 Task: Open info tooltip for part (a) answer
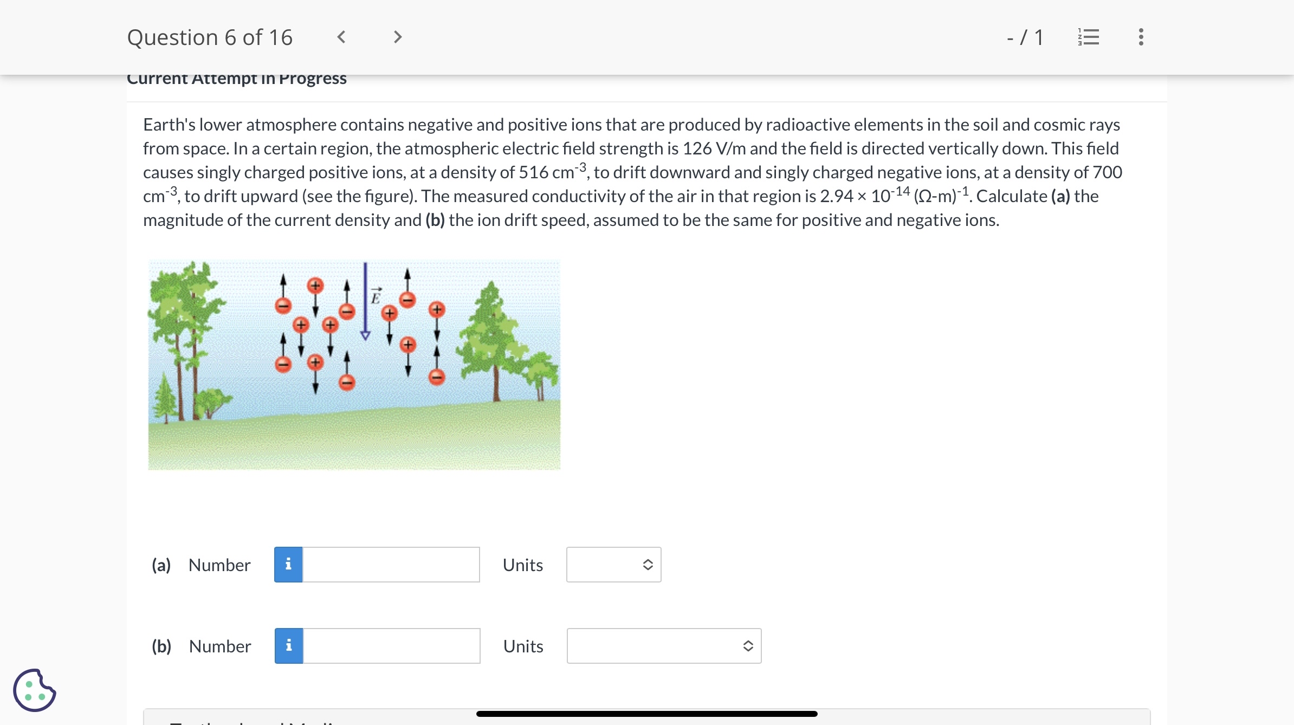(288, 564)
